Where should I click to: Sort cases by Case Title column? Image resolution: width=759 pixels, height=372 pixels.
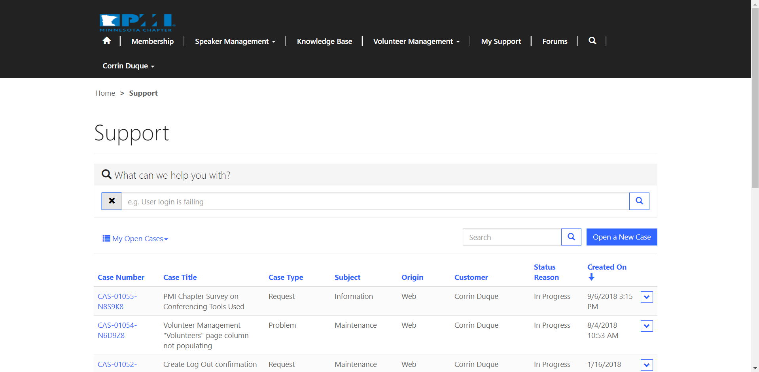[180, 278]
